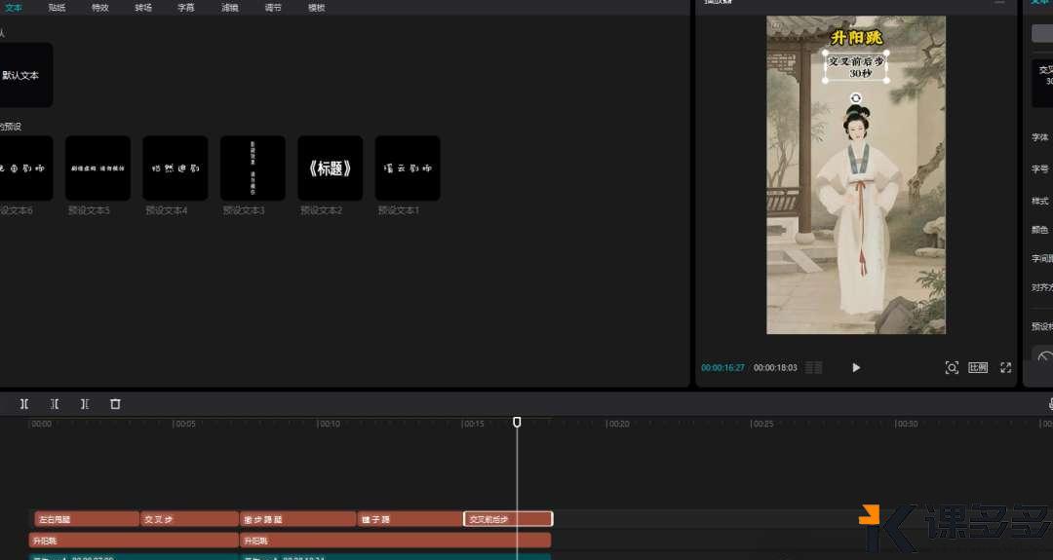Click the 00:20 mark on timeline ruler
The width and height of the screenshot is (1053, 560).
coord(618,424)
